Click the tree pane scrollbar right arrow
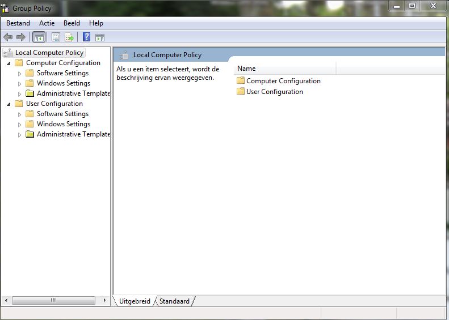This screenshot has width=449, height=320. click(105, 300)
